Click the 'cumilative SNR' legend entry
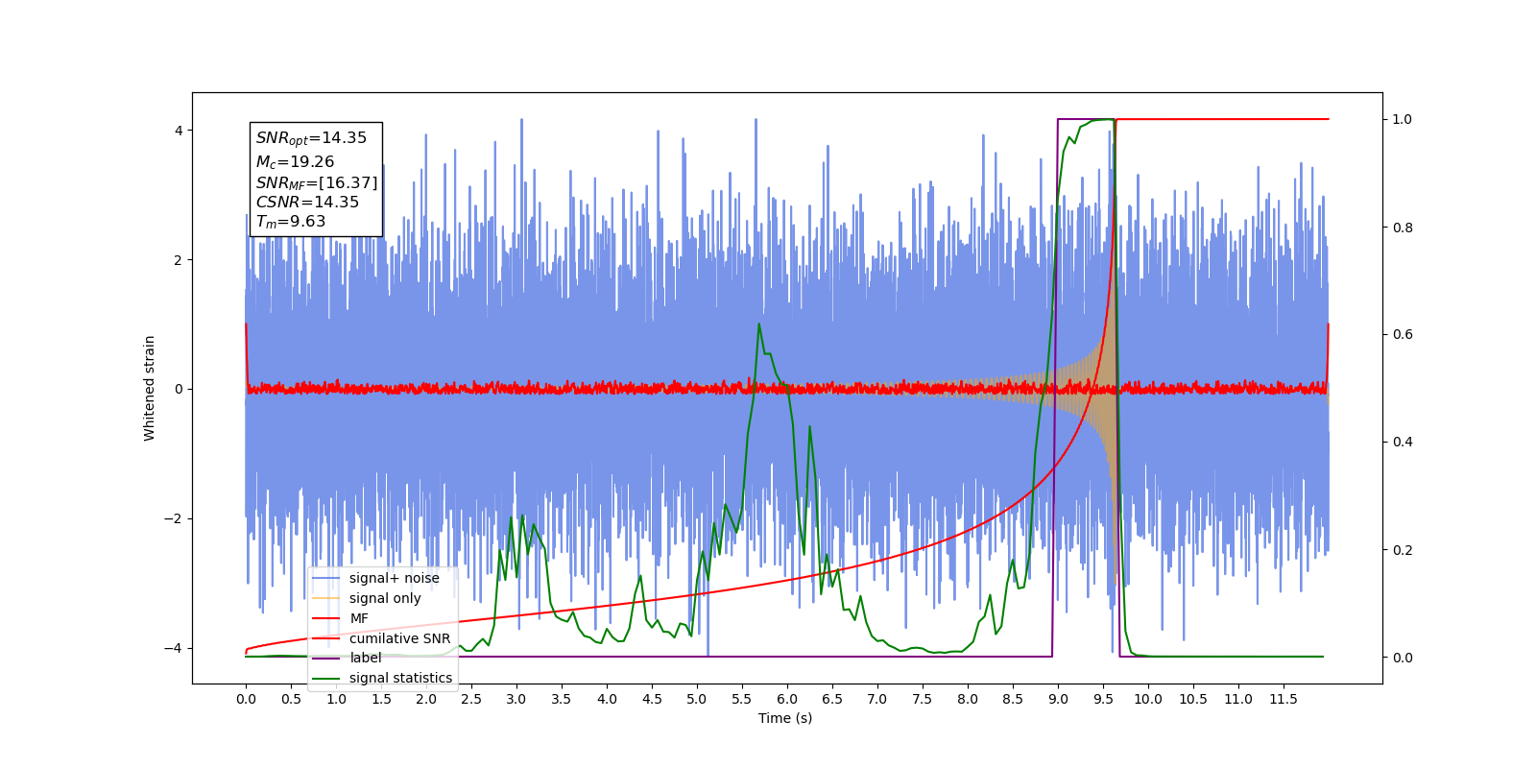The width and height of the screenshot is (1536, 768). tap(382, 638)
